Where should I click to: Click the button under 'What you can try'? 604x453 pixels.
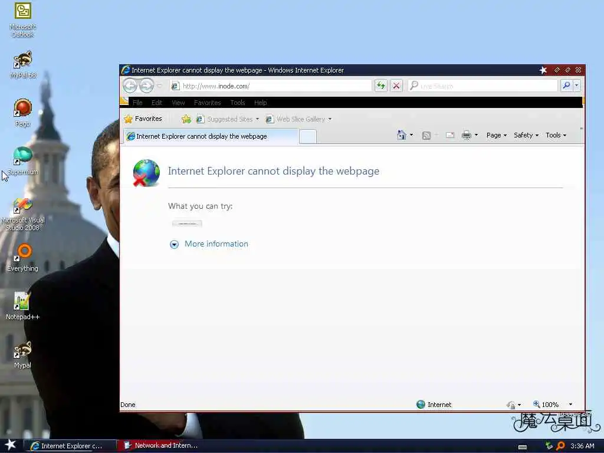(187, 224)
